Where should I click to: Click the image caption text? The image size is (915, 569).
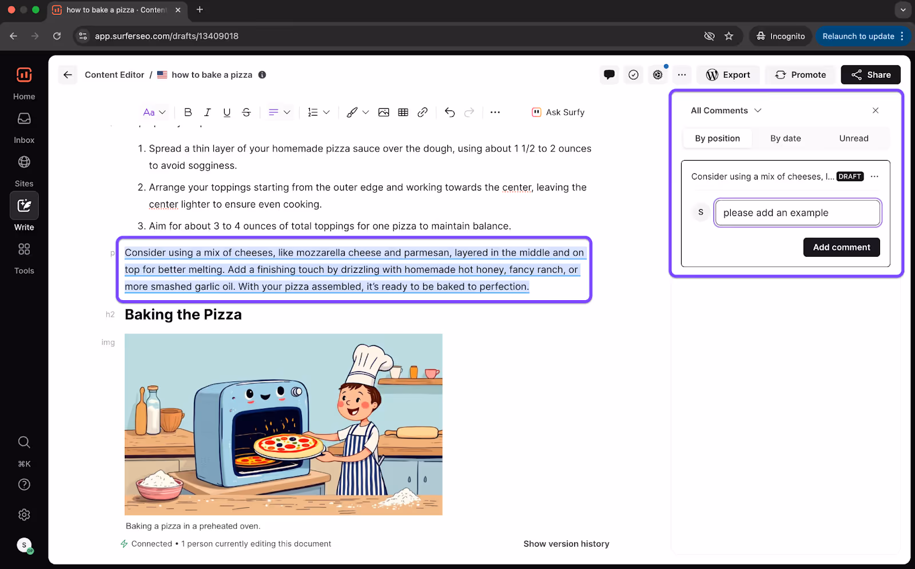point(193,526)
